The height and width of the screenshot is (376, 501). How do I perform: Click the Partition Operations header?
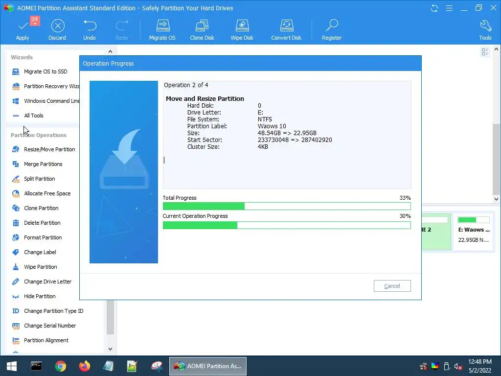[39, 135]
